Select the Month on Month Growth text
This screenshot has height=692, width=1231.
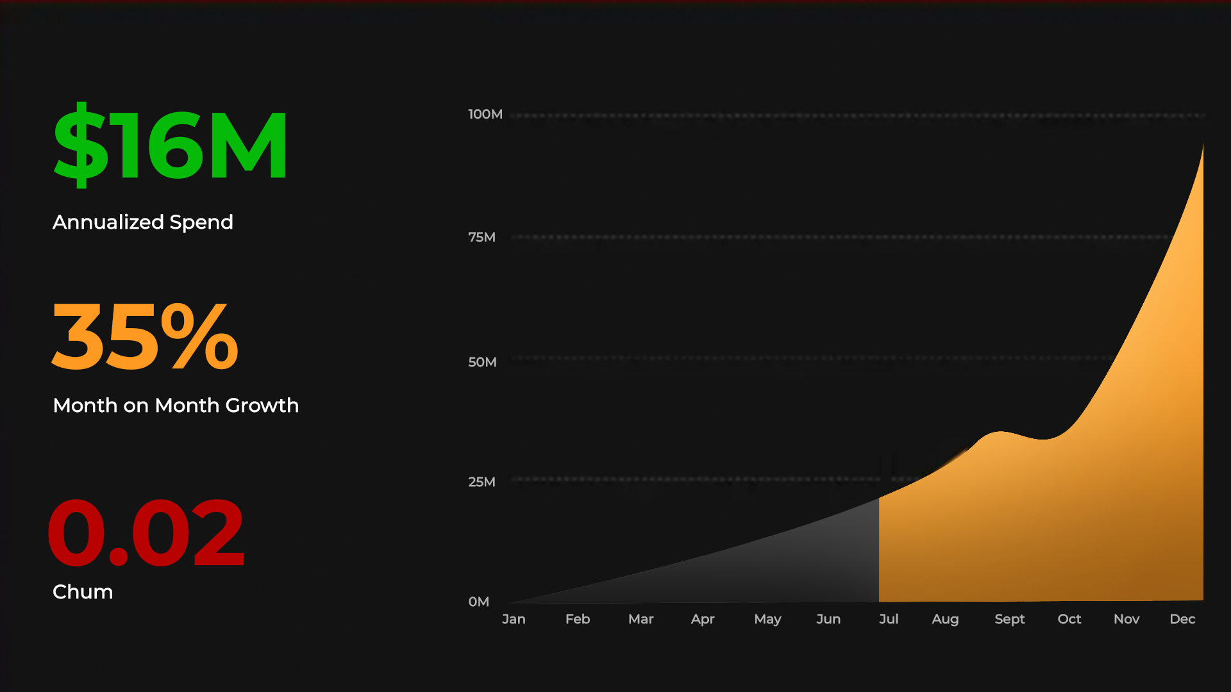[176, 406]
